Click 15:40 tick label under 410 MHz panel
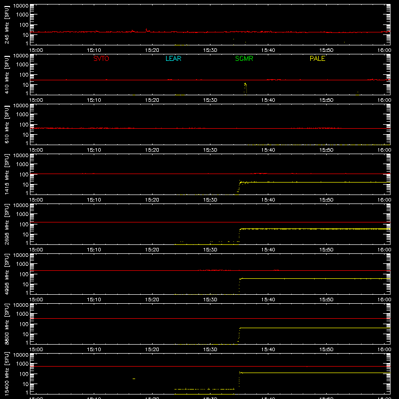Image resolution: width=399 pixels, height=399 pixels. (268, 100)
